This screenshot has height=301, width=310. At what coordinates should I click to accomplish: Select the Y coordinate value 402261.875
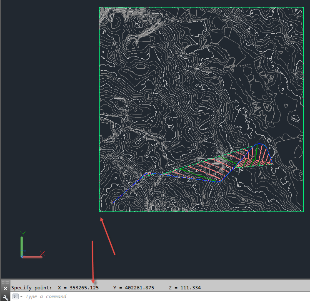click(140, 288)
